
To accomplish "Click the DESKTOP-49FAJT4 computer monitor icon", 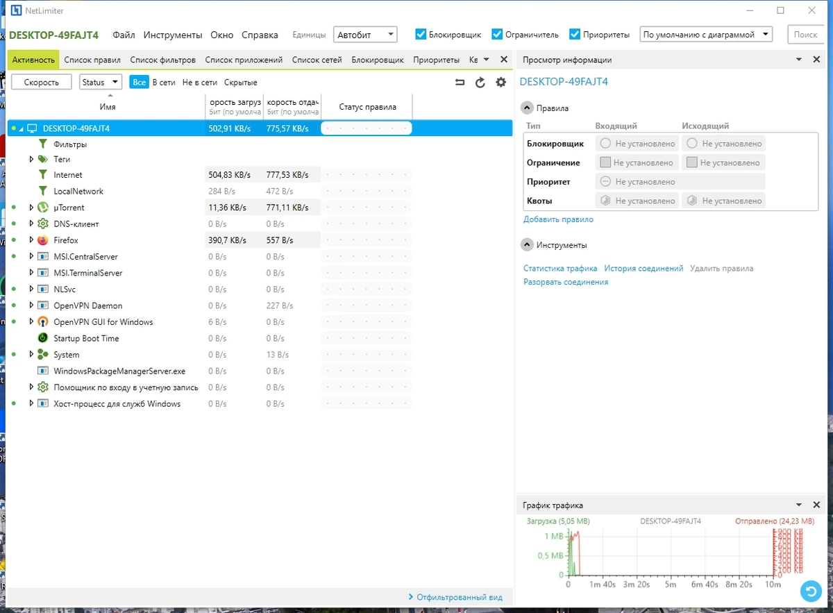I will [32, 128].
